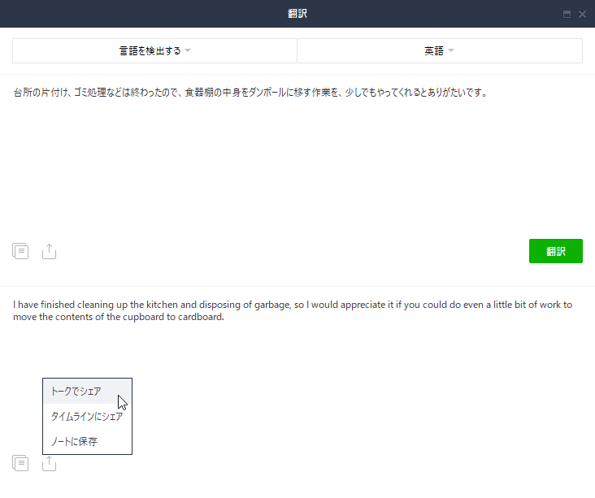Open the source language dropdown 言語を検出する

tap(154, 51)
